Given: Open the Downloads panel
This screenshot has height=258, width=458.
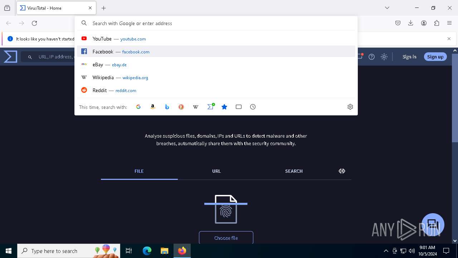Looking at the screenshot, I should (x=411, y=23).
